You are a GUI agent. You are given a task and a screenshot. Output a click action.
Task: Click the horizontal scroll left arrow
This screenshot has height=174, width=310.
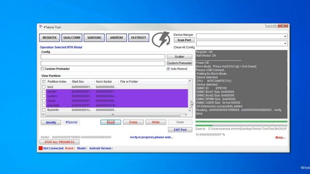point(44,115)
